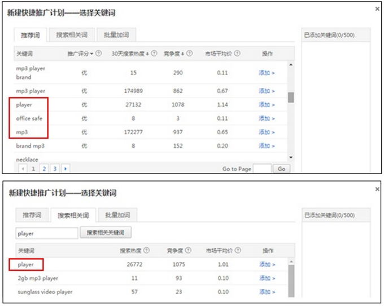Go to previous page with left arrow
384x306 pixels.
click(x=23, y=168)
